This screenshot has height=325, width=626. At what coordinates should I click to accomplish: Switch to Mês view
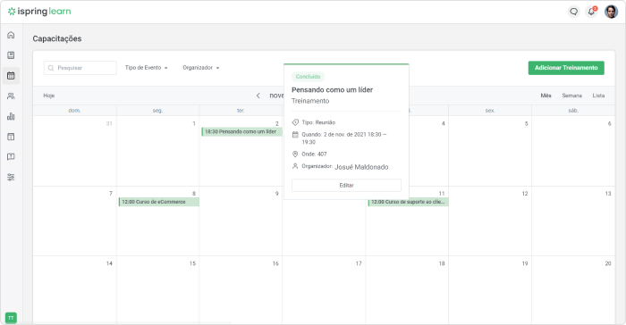[x=546, y=96]
